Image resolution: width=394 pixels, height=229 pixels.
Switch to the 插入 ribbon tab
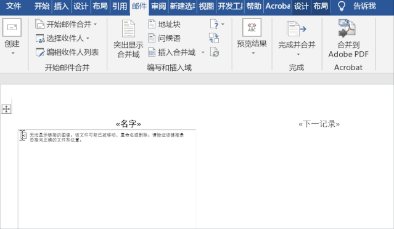point(61,6)
